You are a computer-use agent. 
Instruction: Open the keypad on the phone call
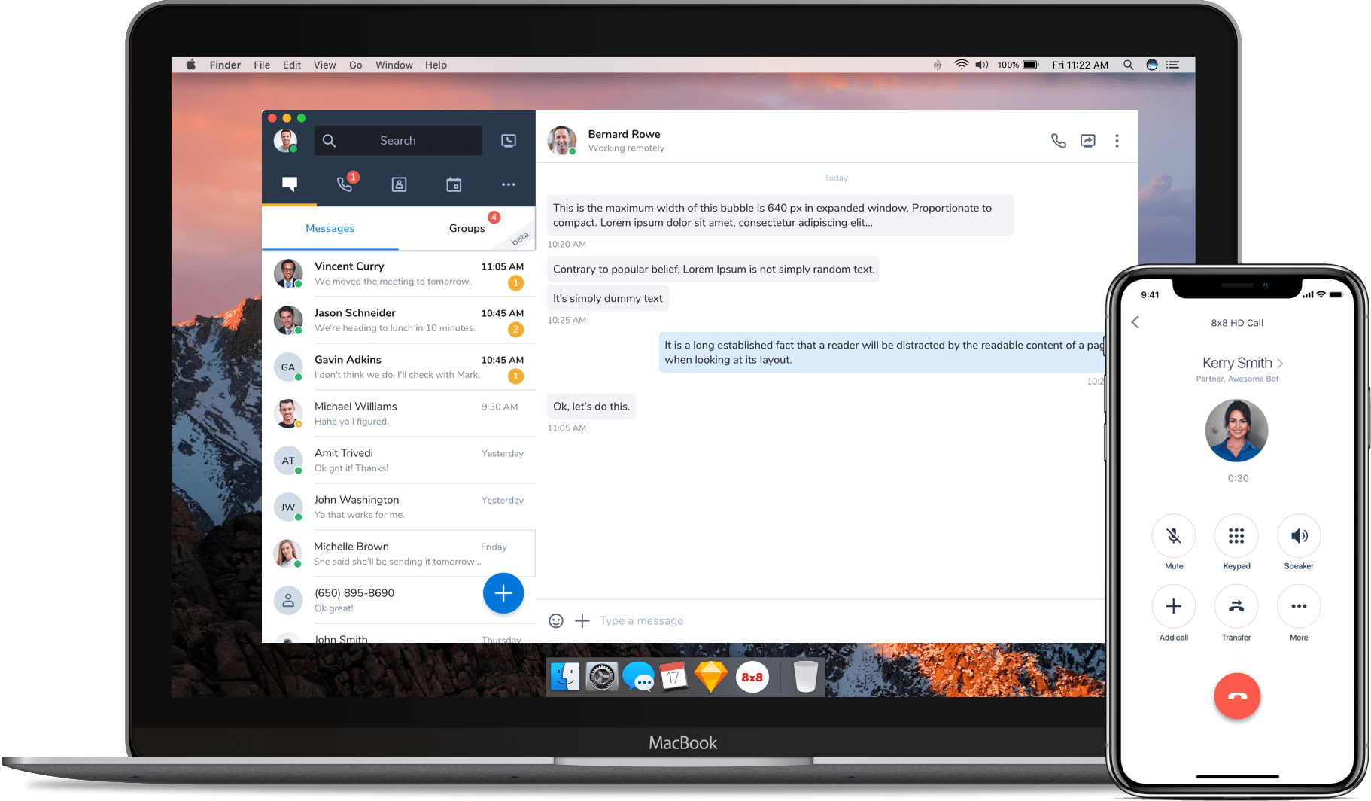click(1236, 536)
